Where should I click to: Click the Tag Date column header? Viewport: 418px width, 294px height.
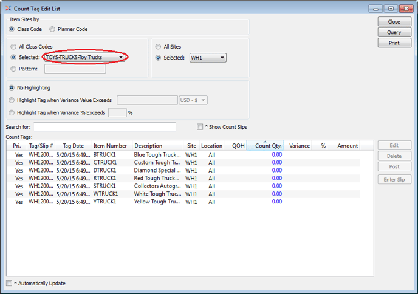pos(73,146)
